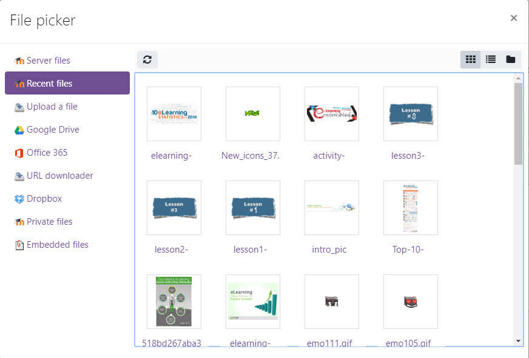Click the intro_pic file name link

pos(329,250)
